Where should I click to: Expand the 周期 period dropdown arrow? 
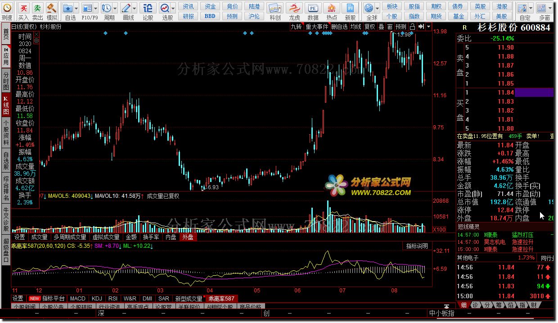(116, 8)
